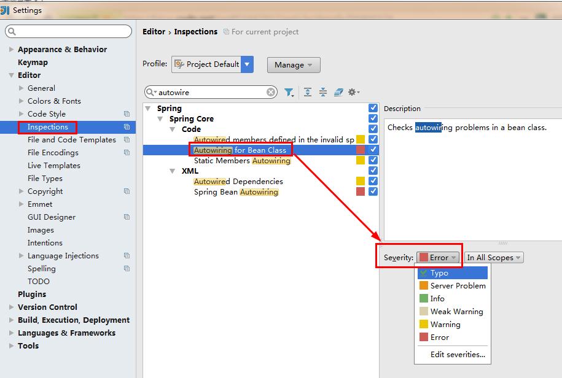Collapse the Editor section
This screenshot has width=562, height=378.
pos(11,75)
